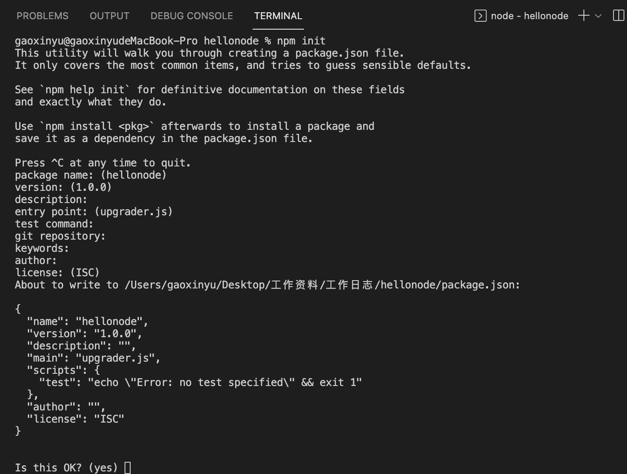Click the "npm init" command text
This screenshot has width=627, height=474.
click(301, 41)
